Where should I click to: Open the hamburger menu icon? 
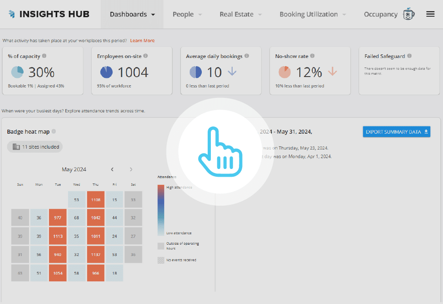(430, 14)
